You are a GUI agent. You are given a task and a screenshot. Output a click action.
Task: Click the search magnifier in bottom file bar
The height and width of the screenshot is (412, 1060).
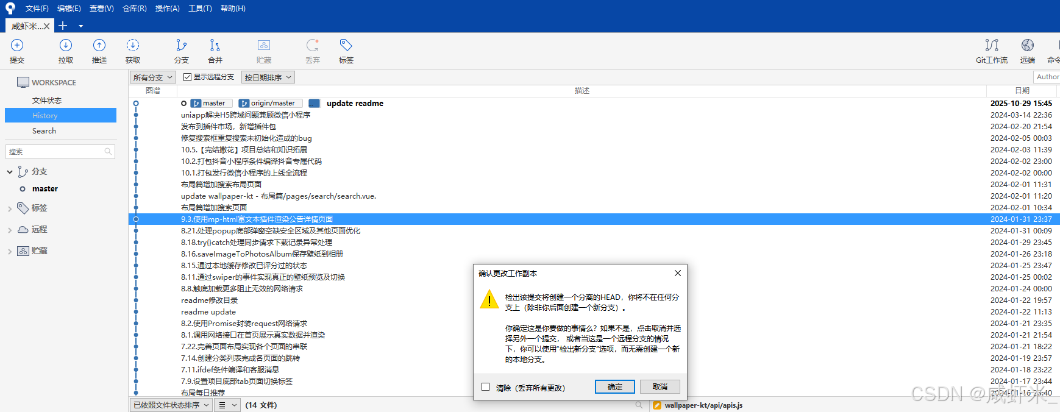coord(639,405)
